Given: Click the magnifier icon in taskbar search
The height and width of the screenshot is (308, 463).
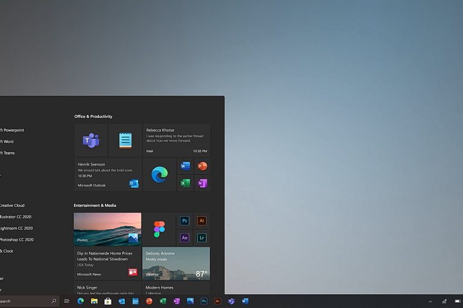Looking at the screenshot, I should click(54, 301).
